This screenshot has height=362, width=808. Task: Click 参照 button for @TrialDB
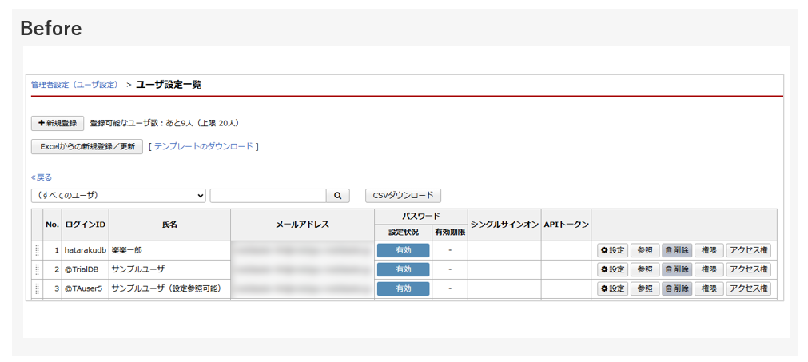tap(645, 270)
